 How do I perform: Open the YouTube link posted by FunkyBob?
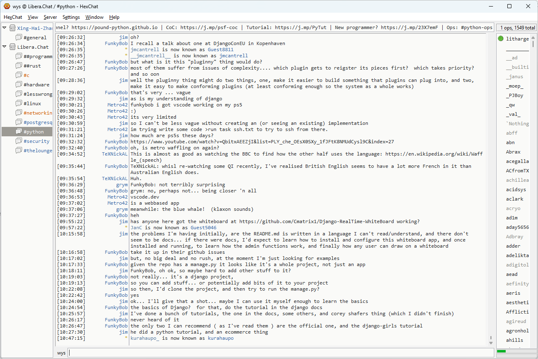[x=262, y=142]
